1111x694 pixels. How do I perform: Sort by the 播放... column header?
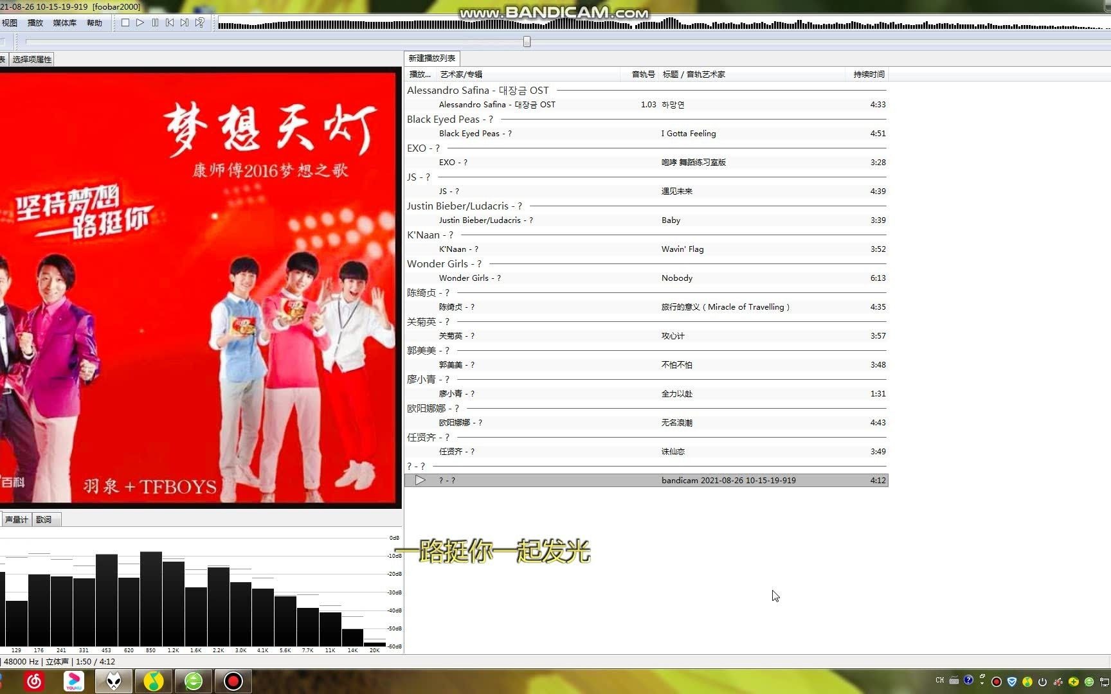coord(420,74)
